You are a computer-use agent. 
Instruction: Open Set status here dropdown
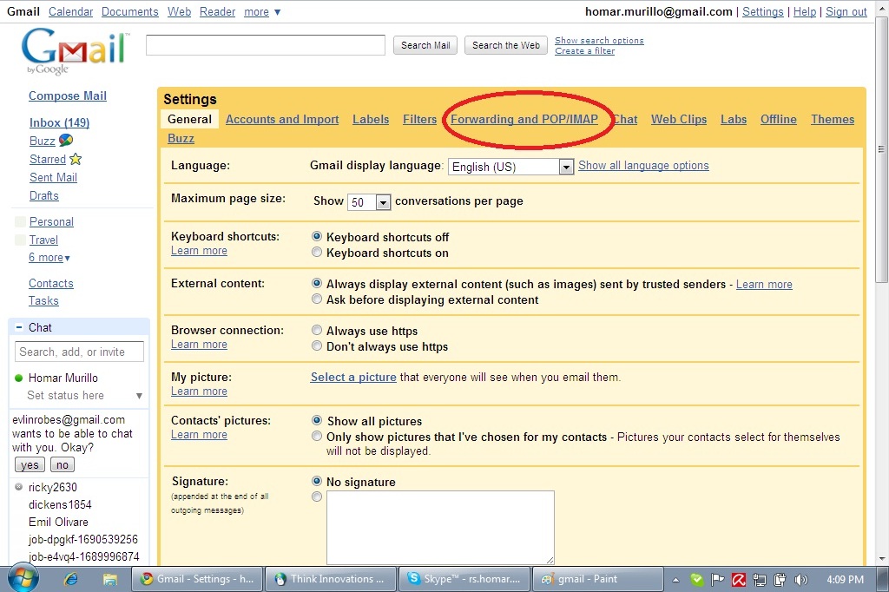coord(139,396)
